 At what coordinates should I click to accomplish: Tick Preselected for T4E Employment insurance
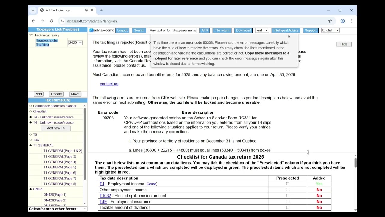coord(288,201)
